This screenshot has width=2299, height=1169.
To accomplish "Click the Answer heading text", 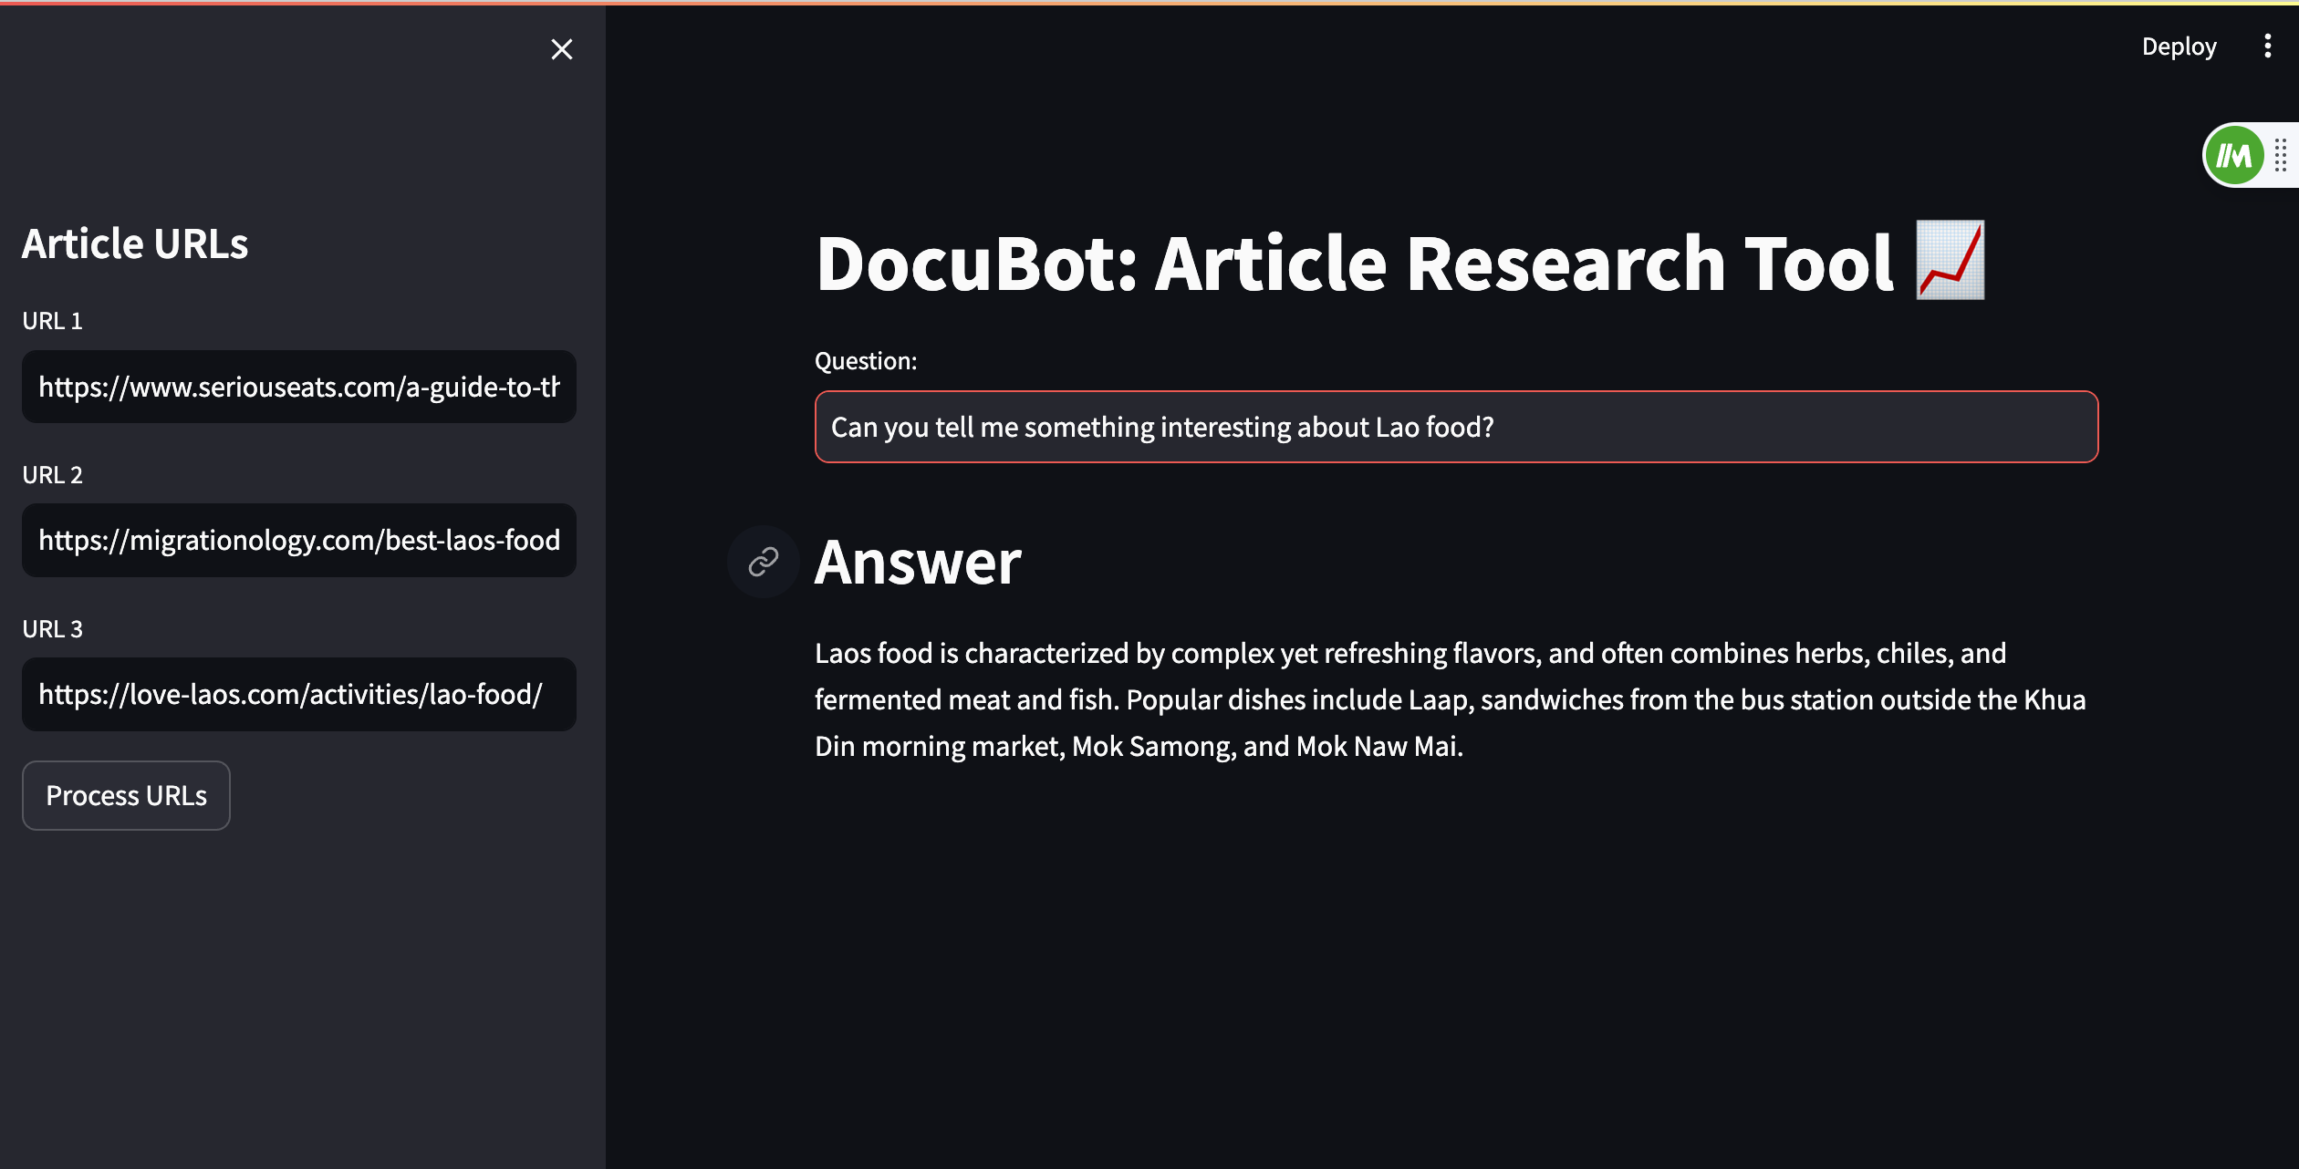I will click(x=918, y=563).
